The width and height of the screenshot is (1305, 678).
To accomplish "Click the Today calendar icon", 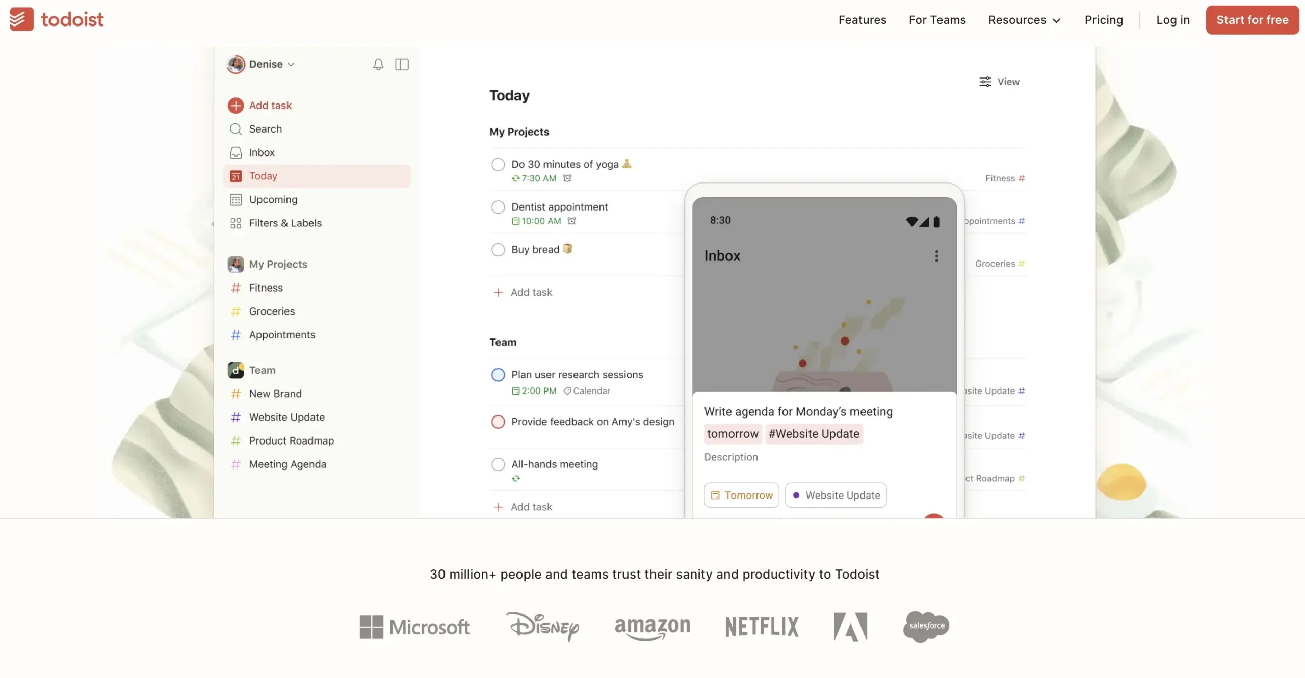I will (x=236, y=176).
